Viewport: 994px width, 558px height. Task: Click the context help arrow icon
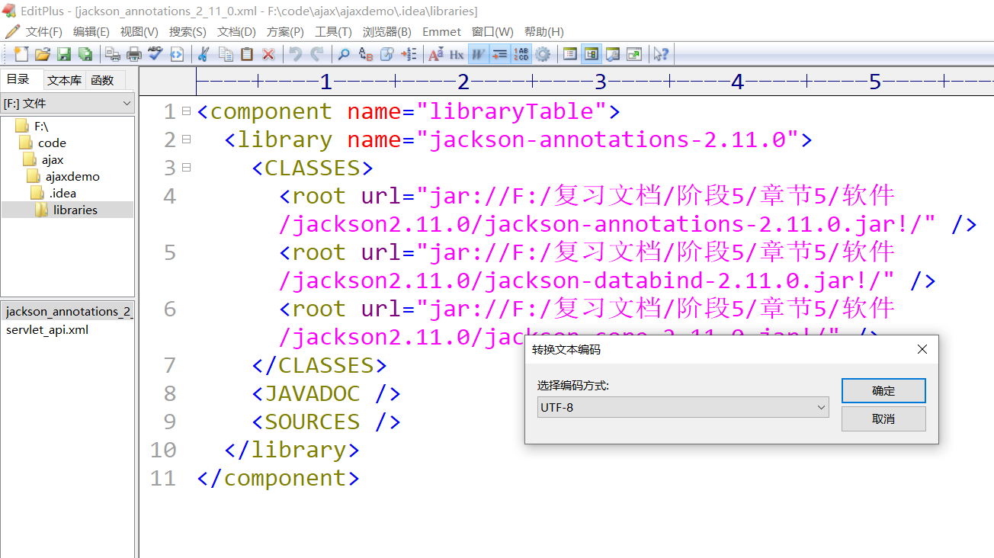pyautogui.click(x=661, y=54)
